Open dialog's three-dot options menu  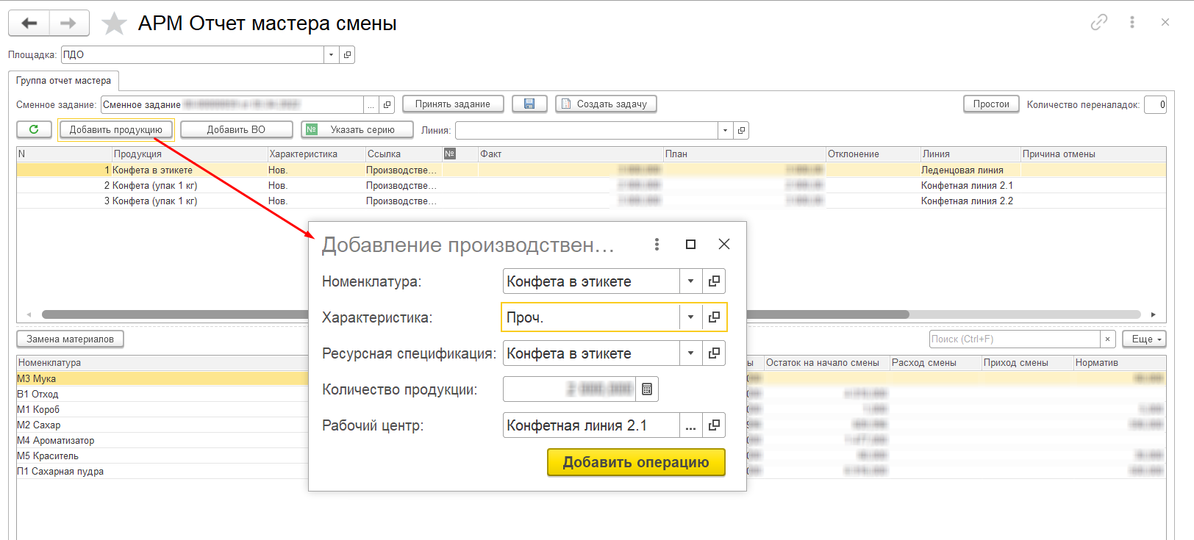[x=657, y=245]
